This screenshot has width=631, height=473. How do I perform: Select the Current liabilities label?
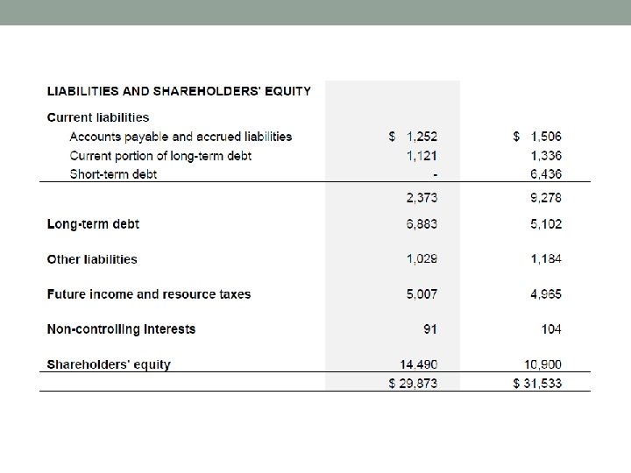pyautogui.click(x=98, y=117)
